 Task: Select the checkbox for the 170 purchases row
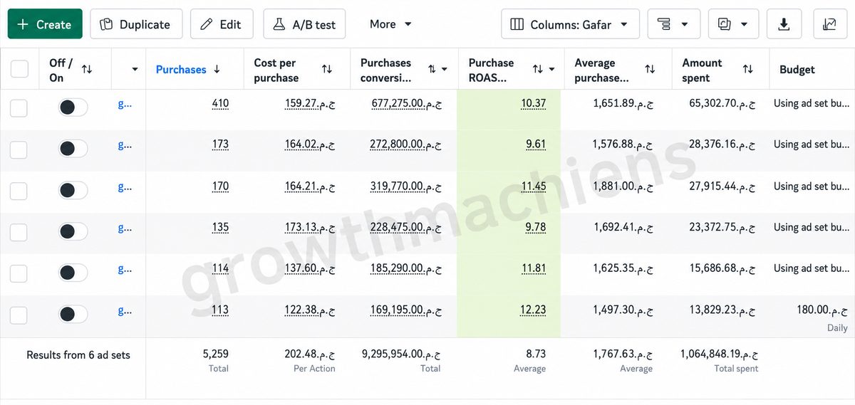click(x=19, y=191)
